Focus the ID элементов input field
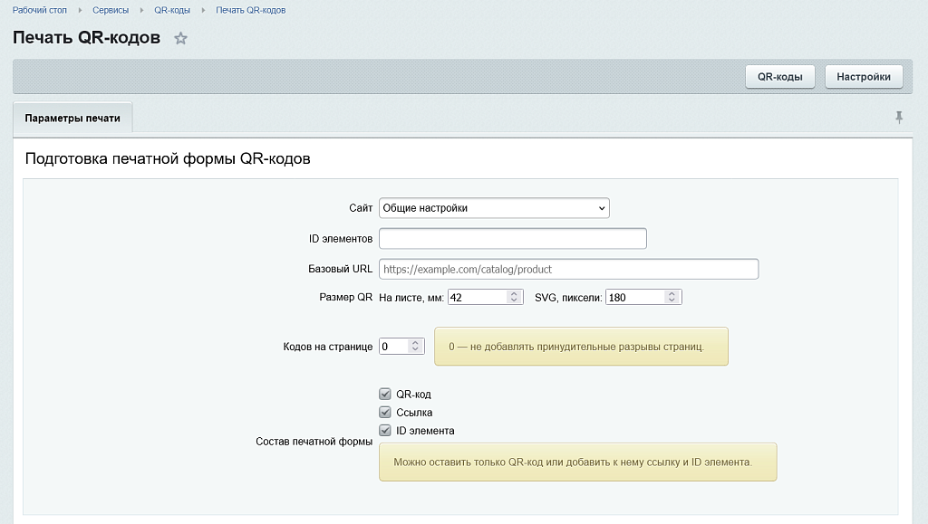Screen dimensions: 928x524 513,239
